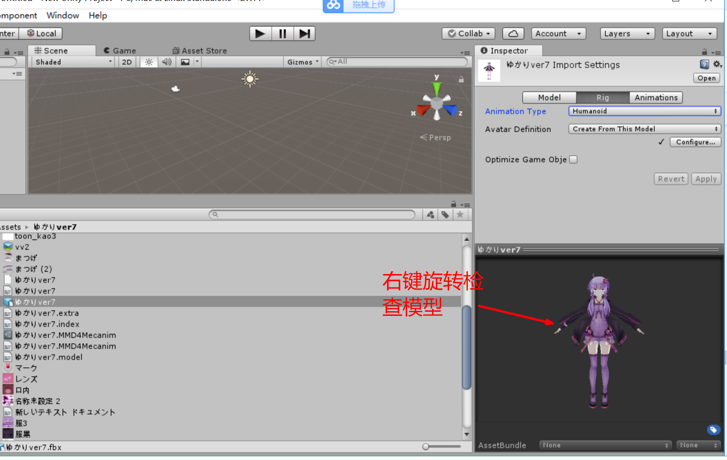Viewport: 727px width, 460px height.
Task: Open the Layers dropdown
Action: (627, 34)
